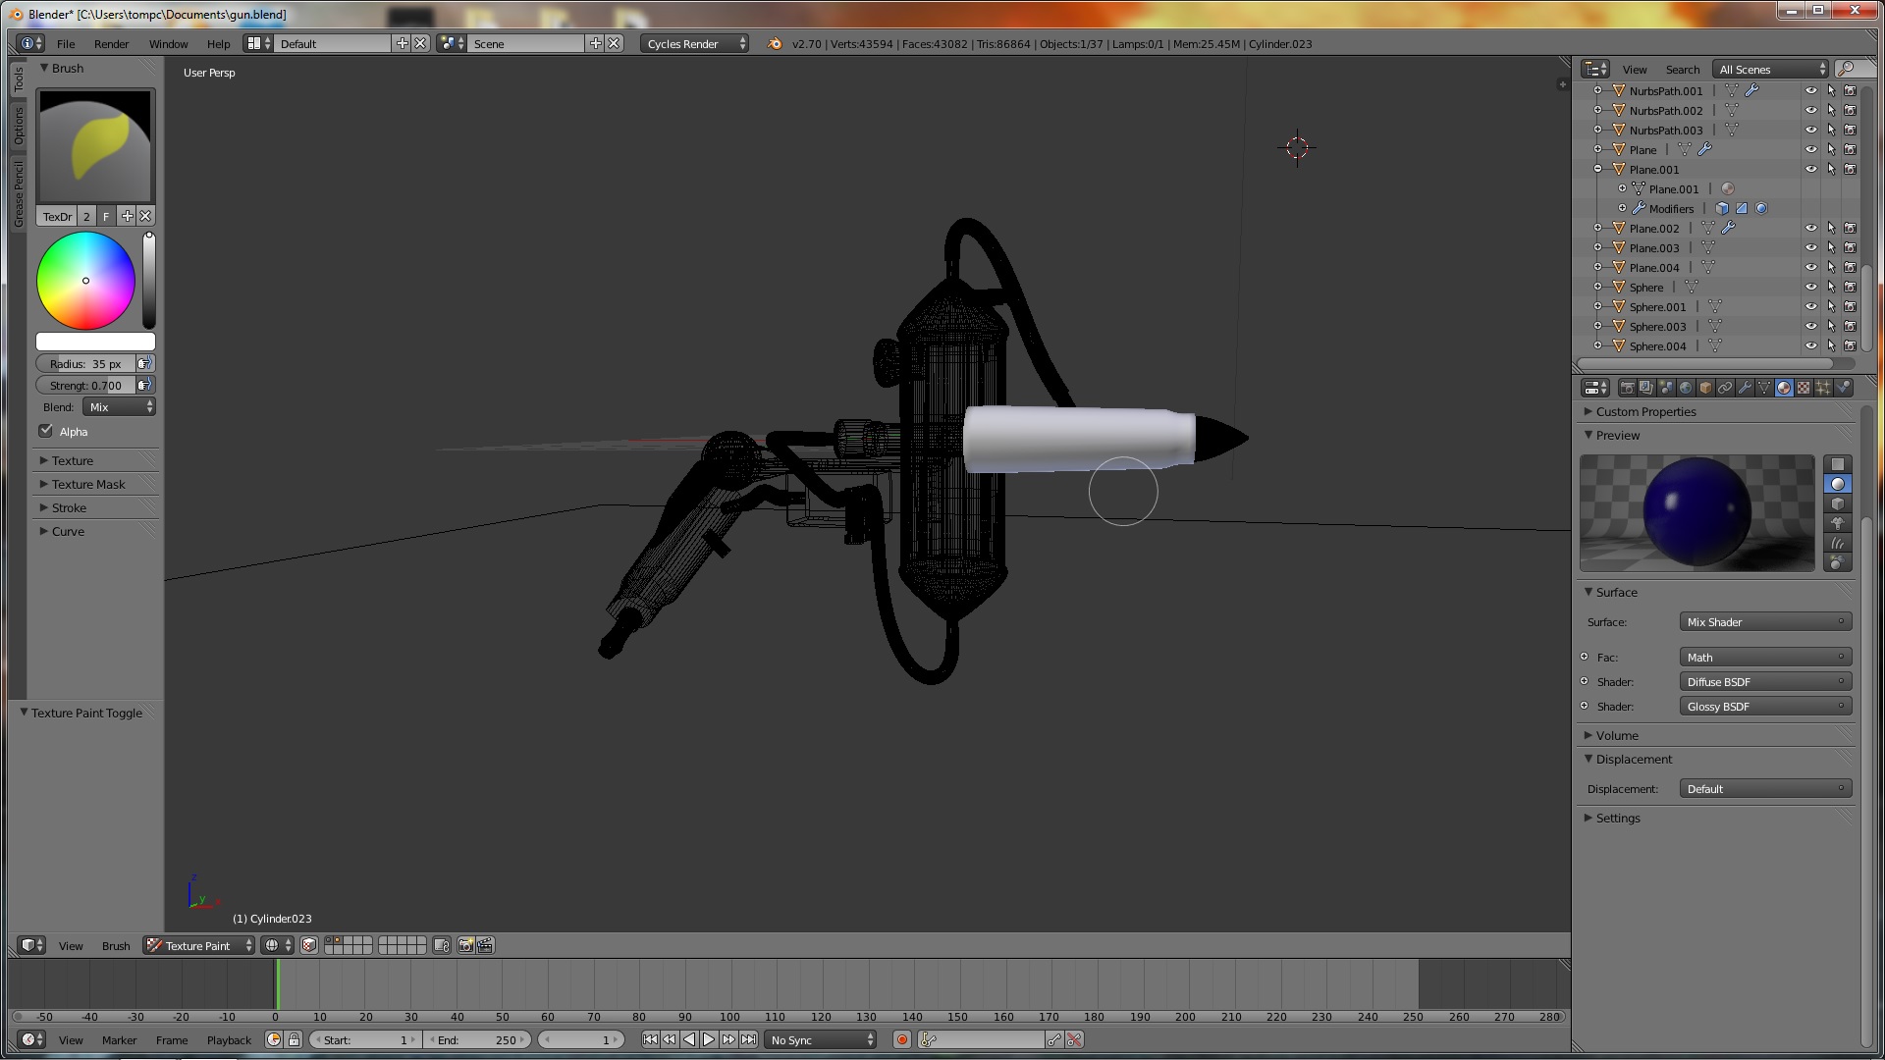Image resolution: width=1885 pixels, height=1060 pixels.
Task: Open the Render properties tab (camera icon)
Action: (x=1627, y=387)
